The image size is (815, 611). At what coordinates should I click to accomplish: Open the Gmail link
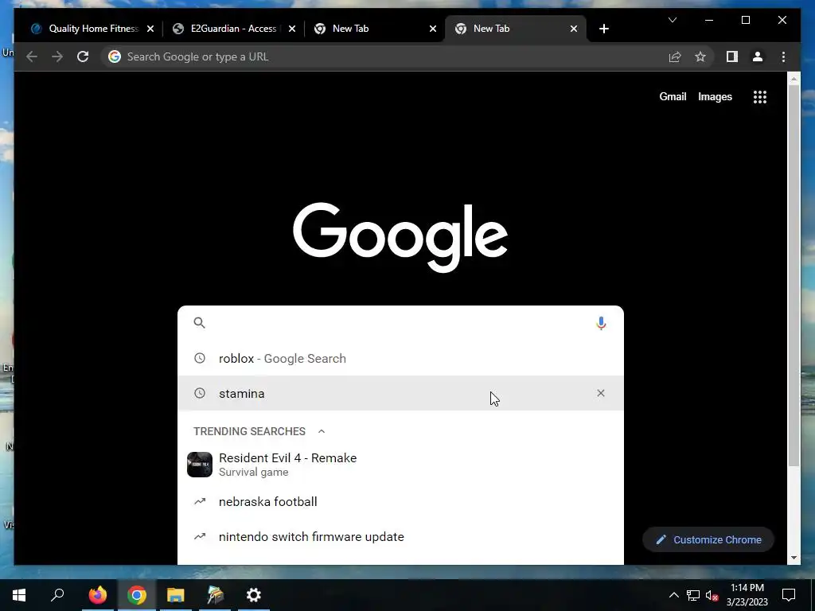pos(673,96)
